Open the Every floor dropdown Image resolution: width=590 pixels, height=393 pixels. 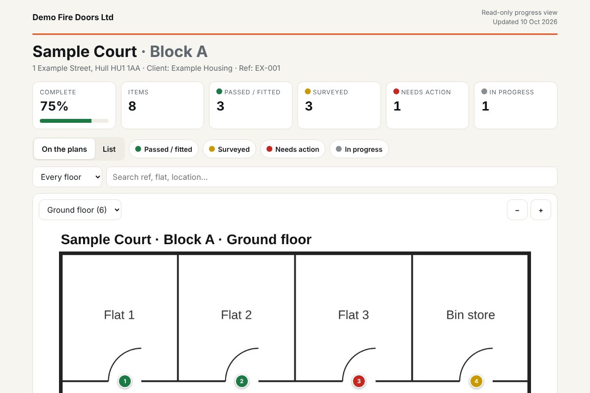(67, 177)
